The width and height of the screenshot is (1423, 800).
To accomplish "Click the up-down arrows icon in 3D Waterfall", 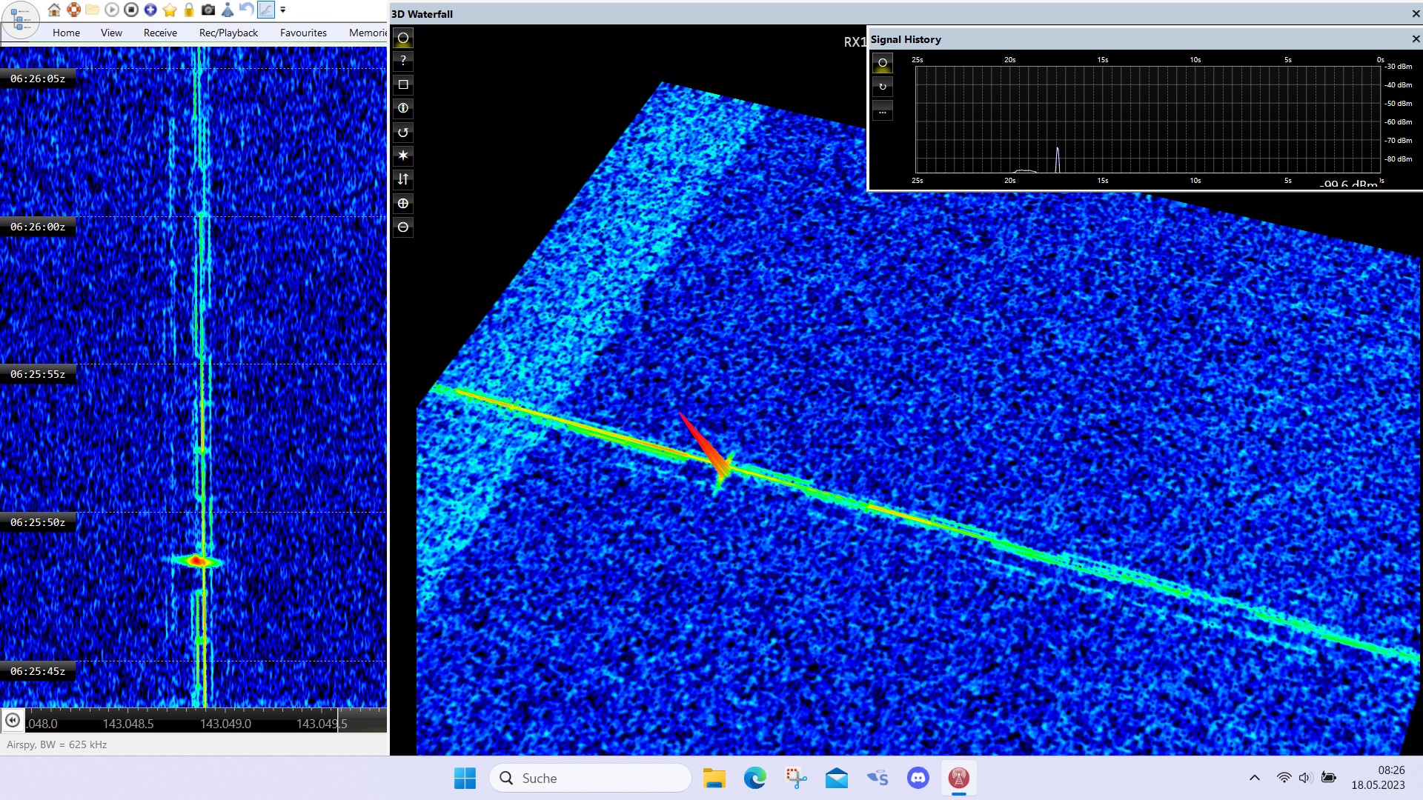I will [403, 179].
